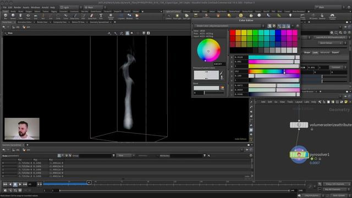
Task: Select the Metaball shelf tool
Action: point(129,16)
